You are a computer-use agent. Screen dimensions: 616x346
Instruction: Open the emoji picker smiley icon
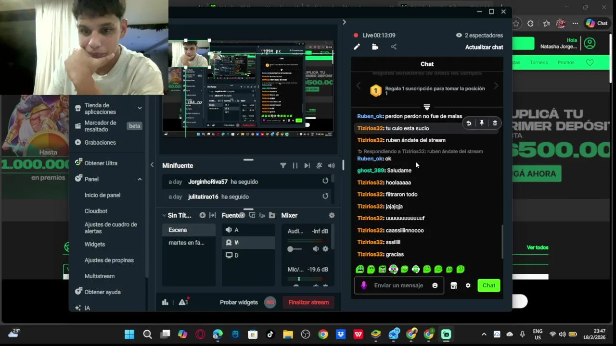pyautogui.click(x=435, y=285)
